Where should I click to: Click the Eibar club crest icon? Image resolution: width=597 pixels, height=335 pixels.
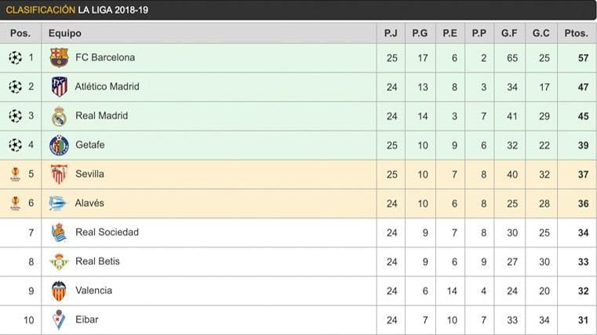coord(59,319)
